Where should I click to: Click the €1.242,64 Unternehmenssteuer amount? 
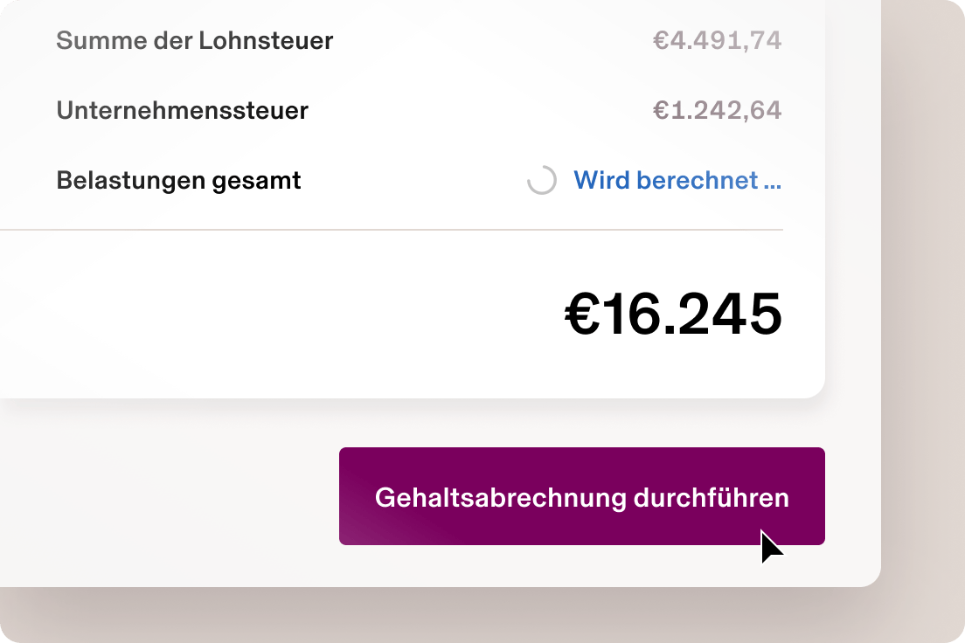718,110
